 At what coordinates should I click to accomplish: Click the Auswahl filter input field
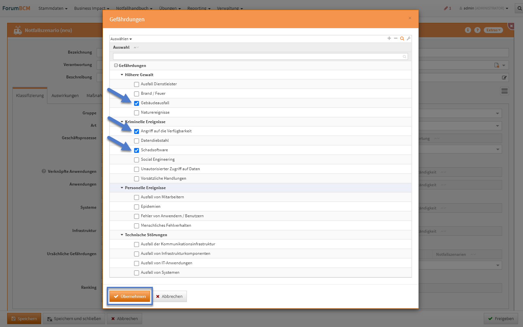click(x=260, y=57)
